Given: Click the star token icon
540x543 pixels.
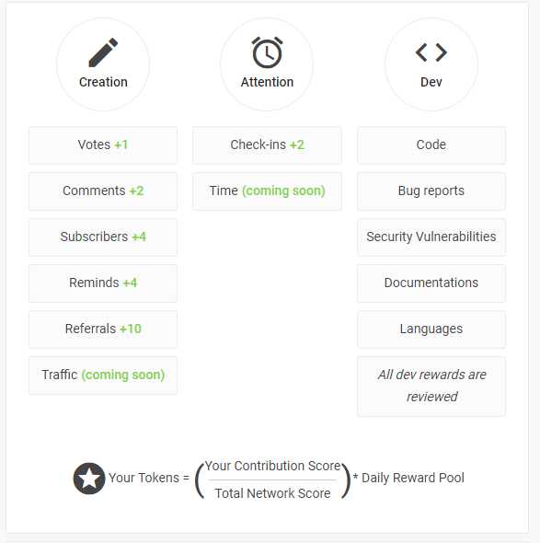Looking at the screenshot, I should click(89, 479).
